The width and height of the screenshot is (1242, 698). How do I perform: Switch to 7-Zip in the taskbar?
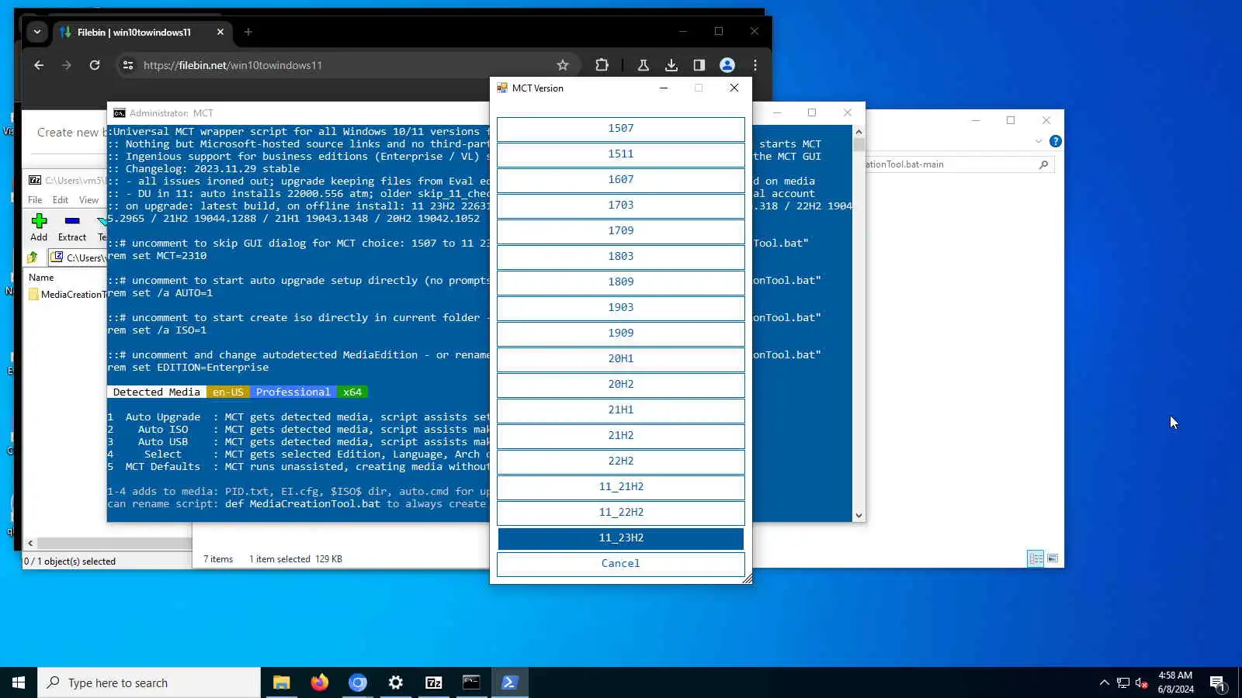click(x=434, y=682)
